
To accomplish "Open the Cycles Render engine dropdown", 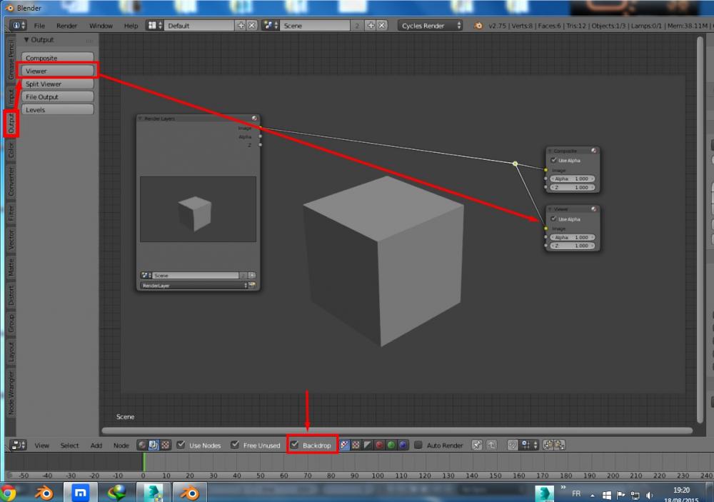I will click(428, 25).
